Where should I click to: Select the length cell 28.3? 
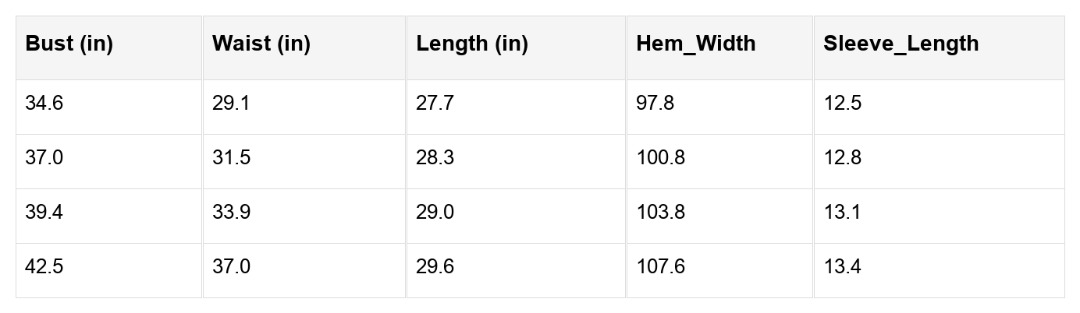pyautogui.click(x=435, y=158)
